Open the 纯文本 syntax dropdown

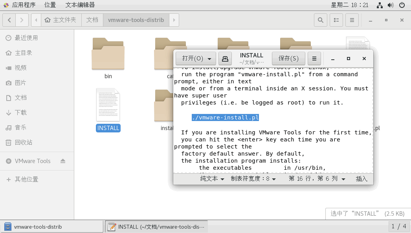pos(212,179)
